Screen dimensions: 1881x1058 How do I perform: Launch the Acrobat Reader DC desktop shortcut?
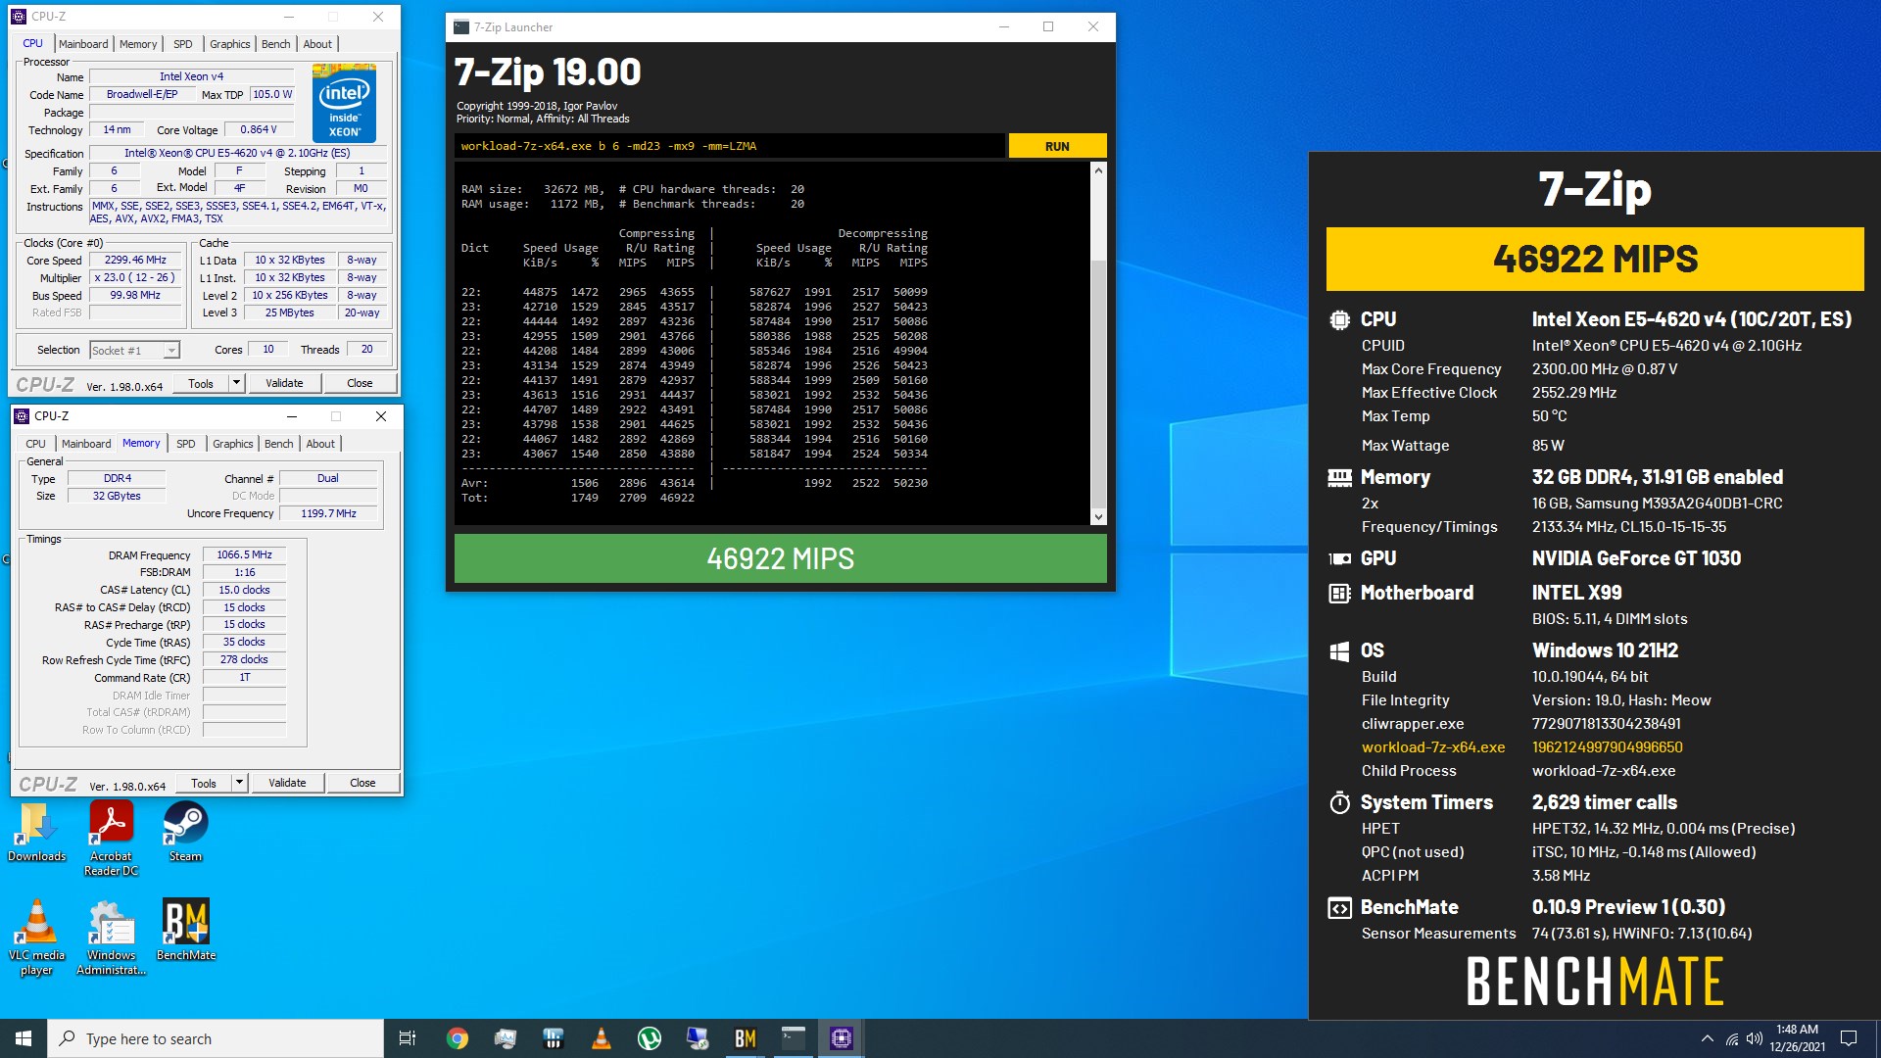click(x=111, y=839)
